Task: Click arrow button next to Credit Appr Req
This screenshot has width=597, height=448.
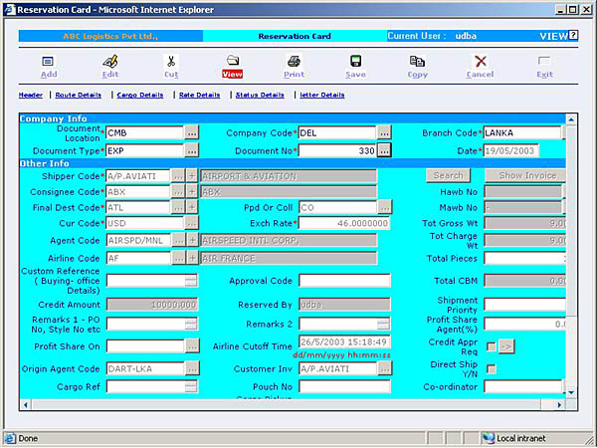Action: [x=506, y=346]
